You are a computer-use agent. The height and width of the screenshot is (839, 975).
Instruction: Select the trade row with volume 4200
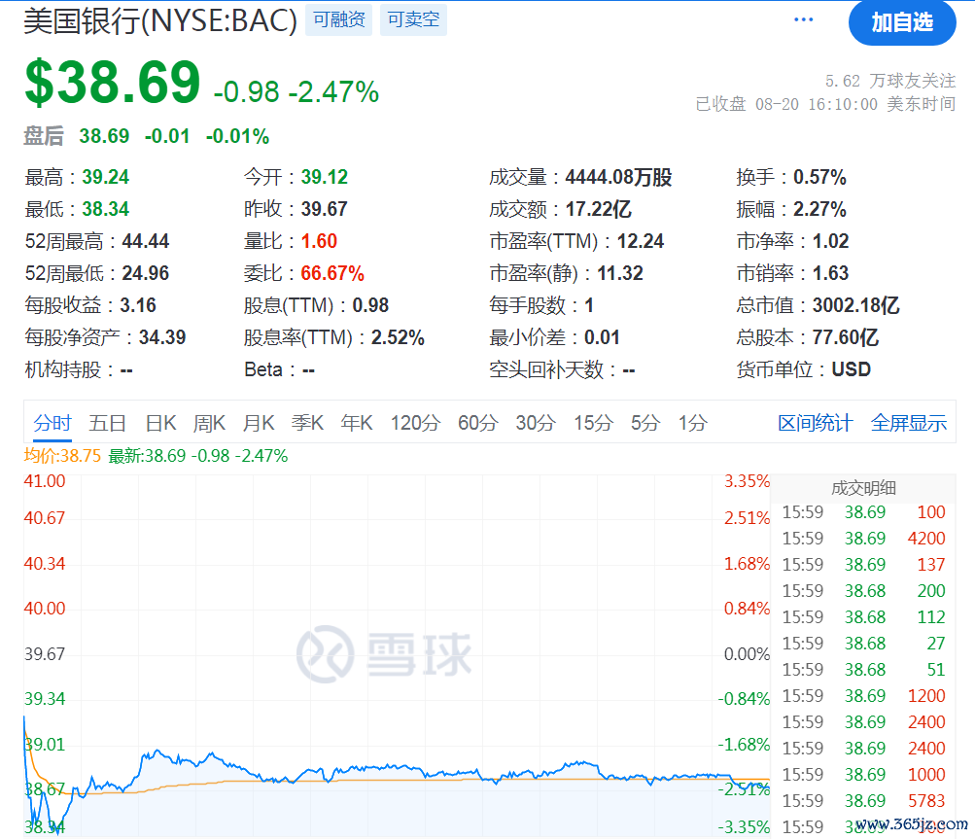tap(863, 539)
